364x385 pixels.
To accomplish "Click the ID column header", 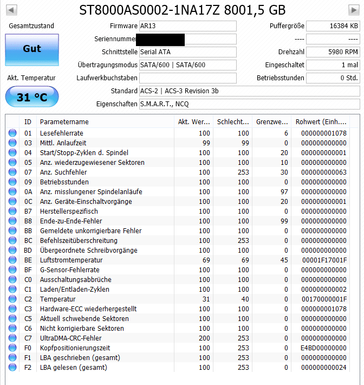I will [x=28, y=122].
